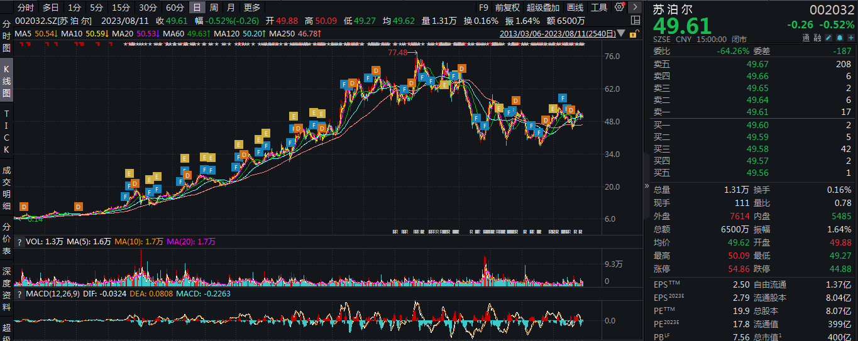Open VOL indicator help question mark
This screenshot has height=341, width=858.
19,242
